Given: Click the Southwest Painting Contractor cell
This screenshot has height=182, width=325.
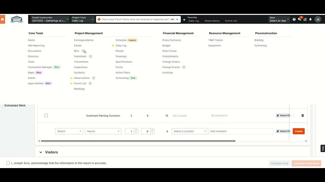Looking at the screenshot, I should coord(103,116).
